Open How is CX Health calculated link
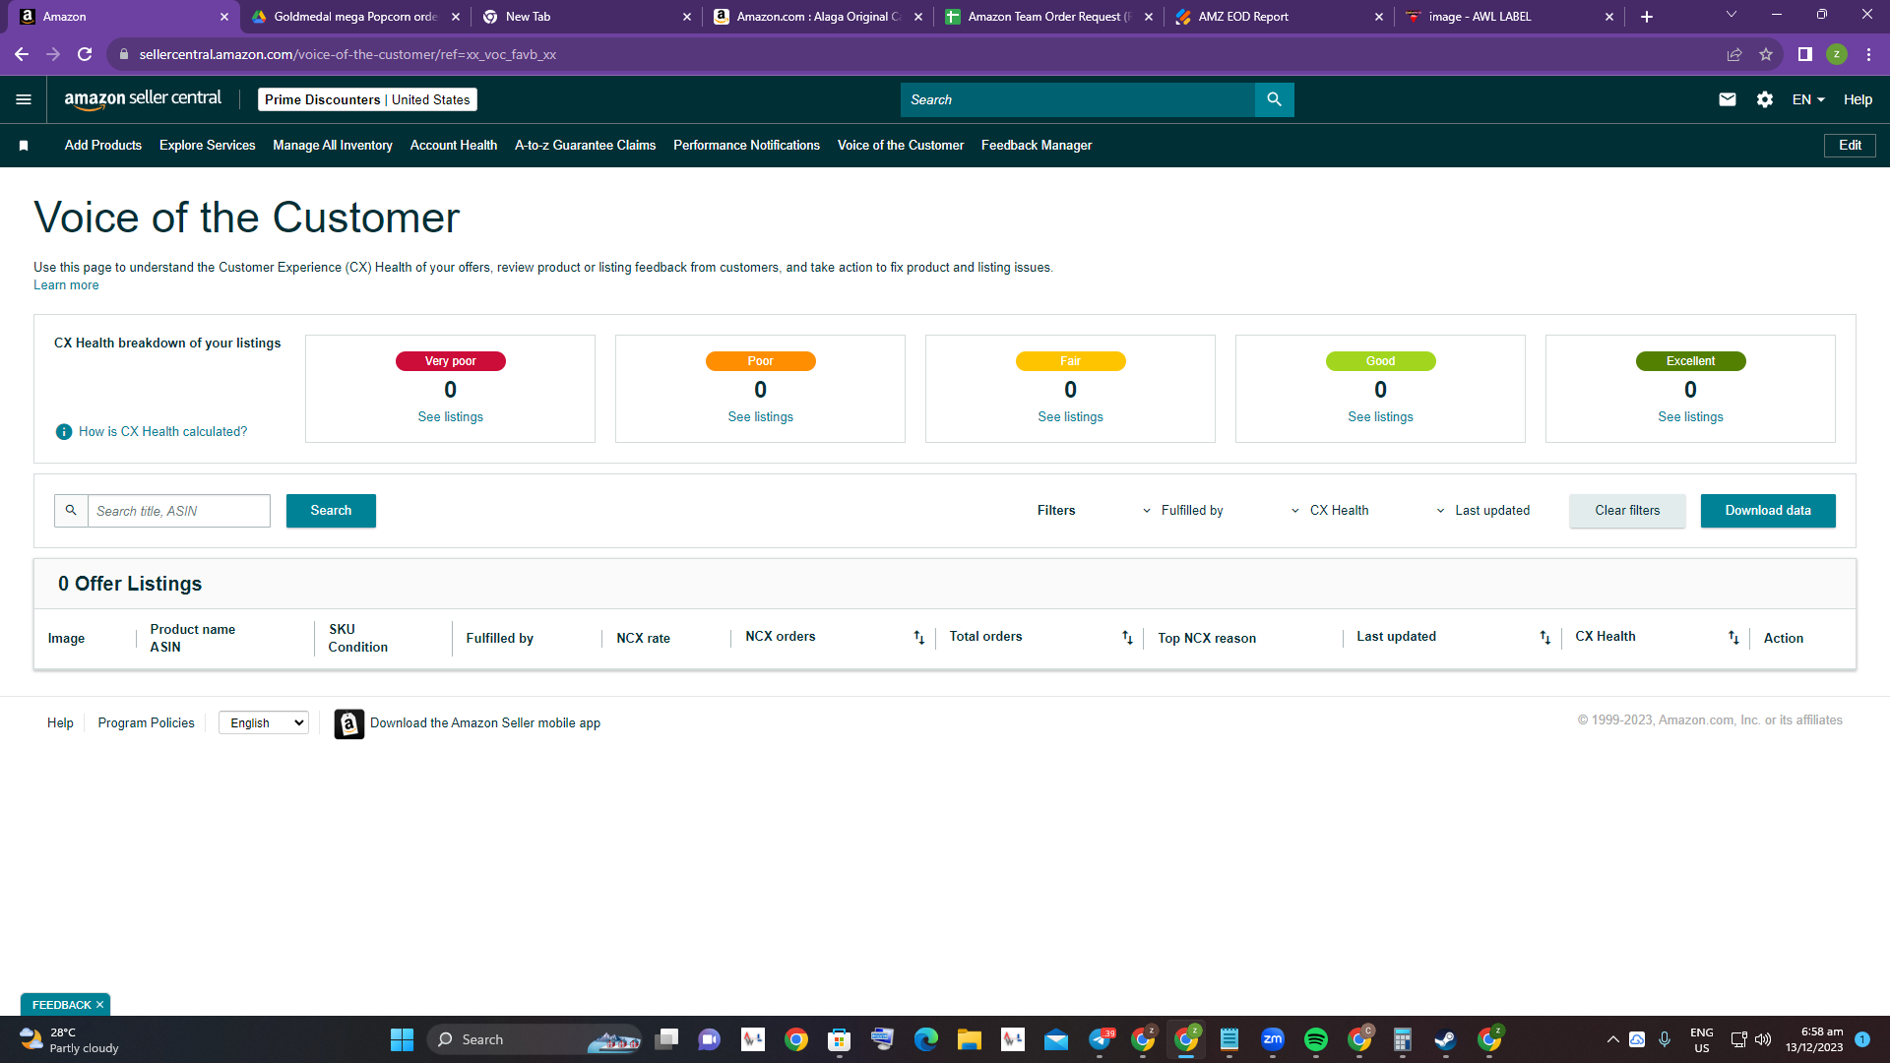This screenshot has width=1890, height=1063. (x=162, y=432)
